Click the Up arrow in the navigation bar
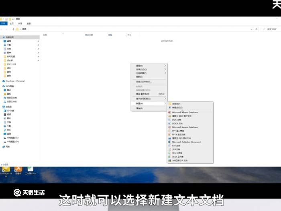281x211 pixels. pos(13,29)
